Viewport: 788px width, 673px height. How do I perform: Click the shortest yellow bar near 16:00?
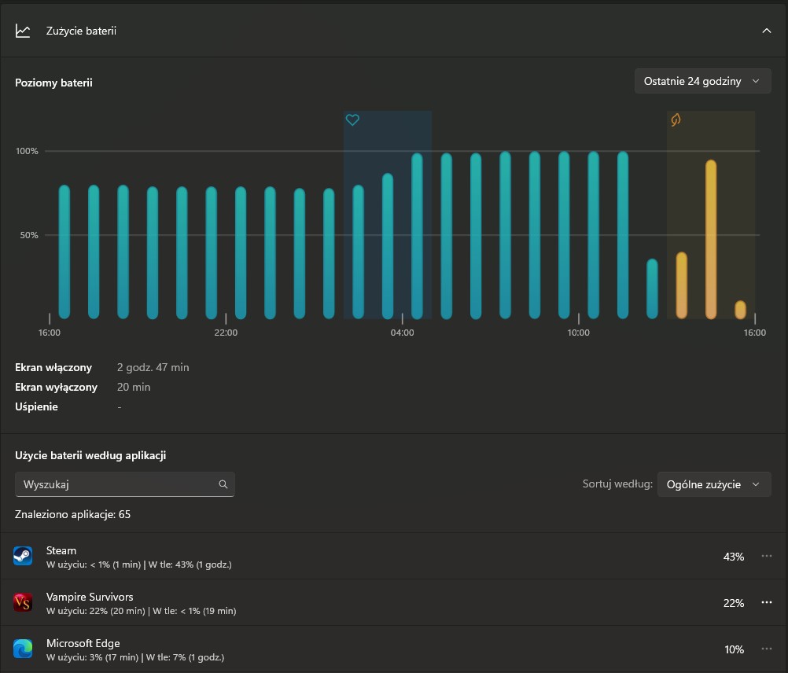(740, 310)
